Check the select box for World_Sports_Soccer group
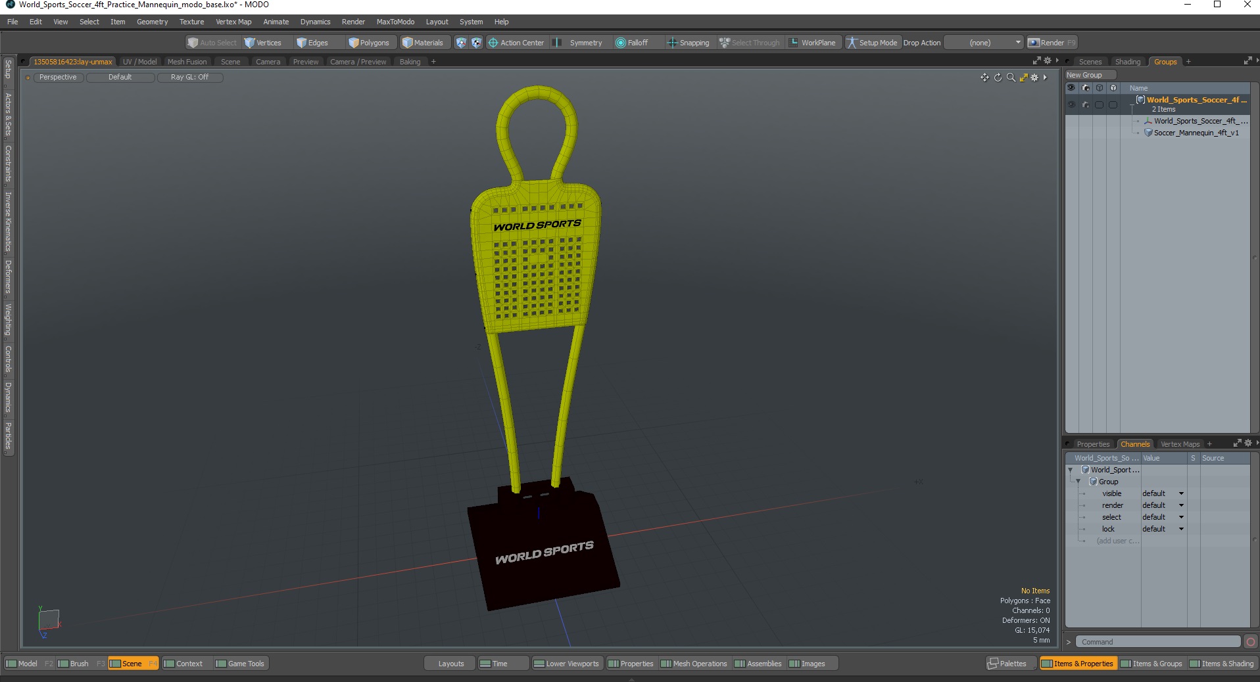 (1099, 104)
